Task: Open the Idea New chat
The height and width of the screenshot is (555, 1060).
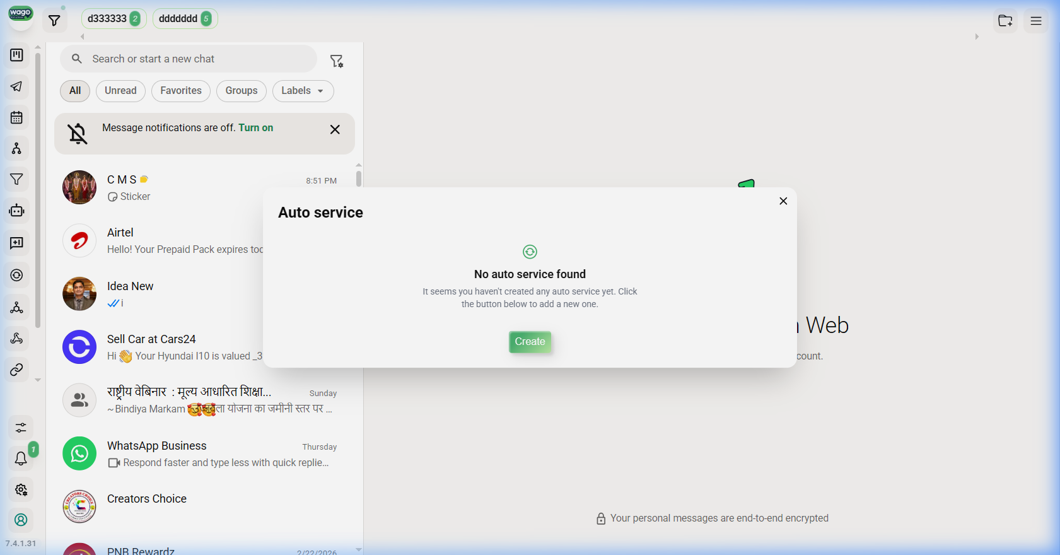Action: [x=159, y=294]
